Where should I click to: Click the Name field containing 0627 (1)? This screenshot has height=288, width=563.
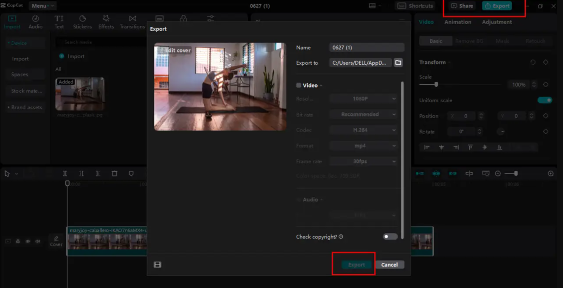click(x=367, y=47)
